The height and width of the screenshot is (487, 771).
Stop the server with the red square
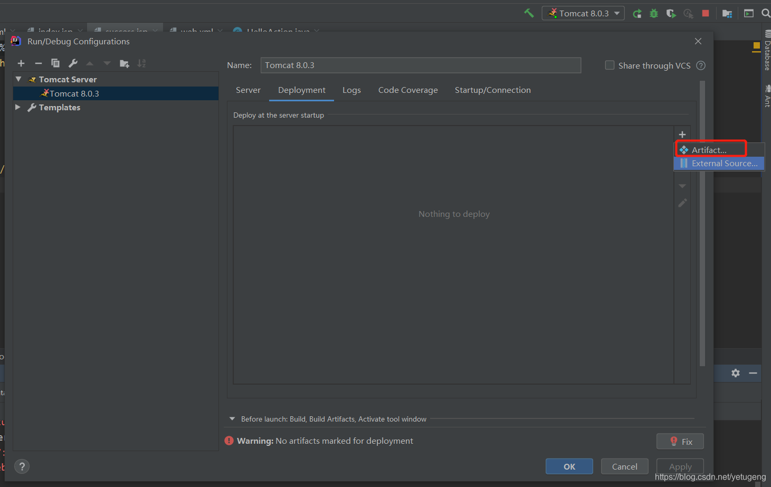click(706, 13)
